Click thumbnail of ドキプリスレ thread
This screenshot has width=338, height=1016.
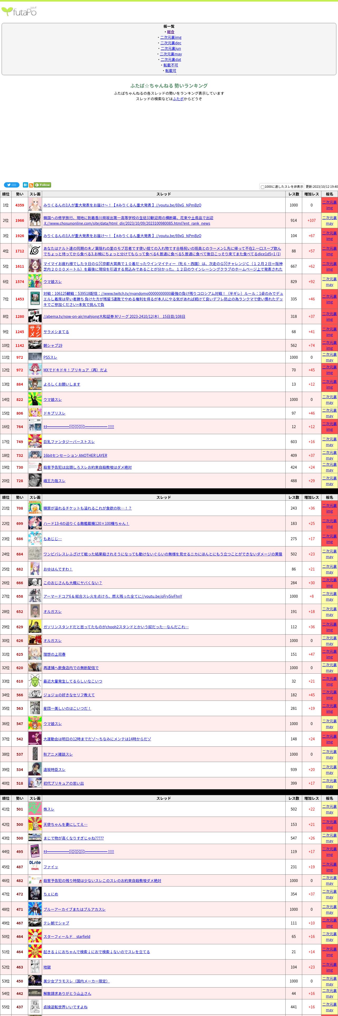point(35,413)
